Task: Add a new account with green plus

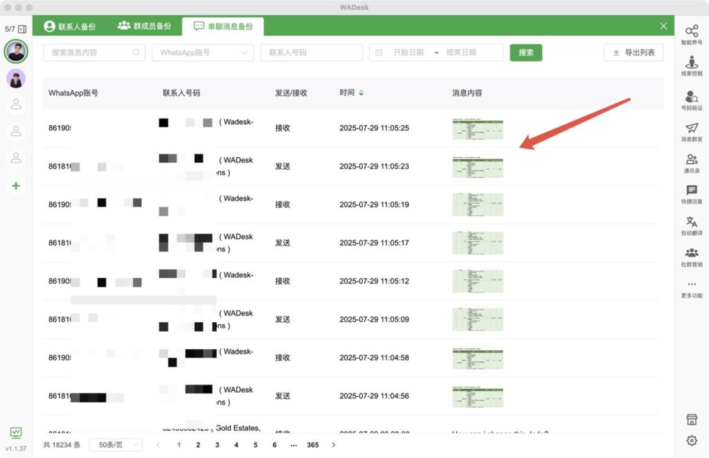Action: (x=16, y=186)
